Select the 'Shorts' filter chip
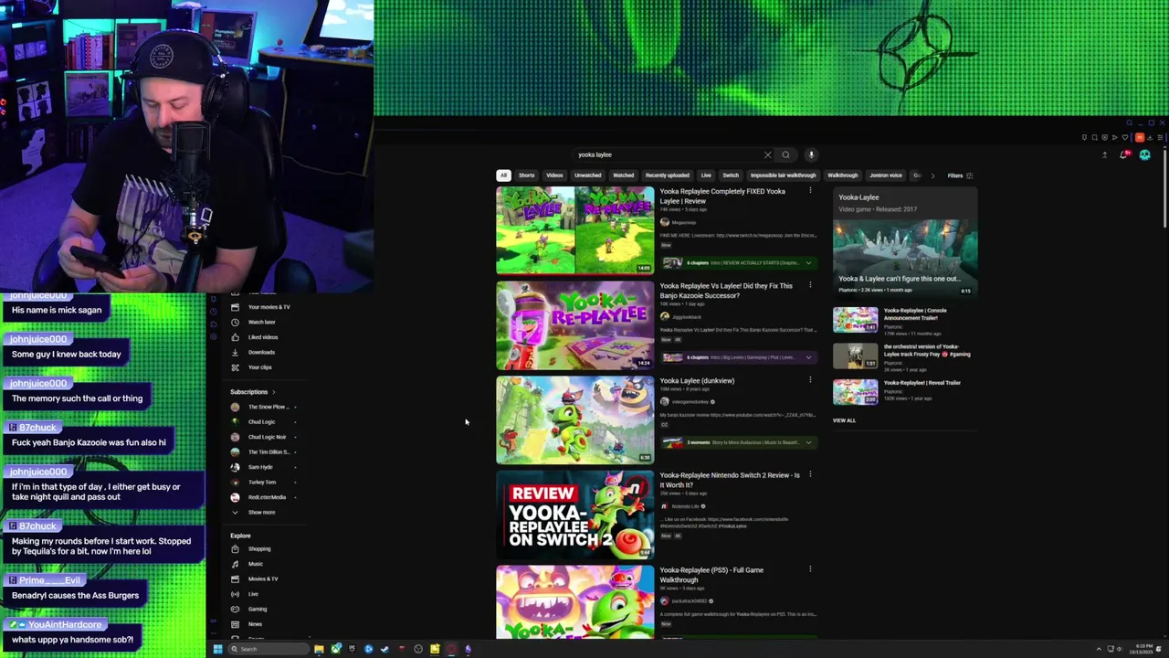 click(x=527, y=175)
